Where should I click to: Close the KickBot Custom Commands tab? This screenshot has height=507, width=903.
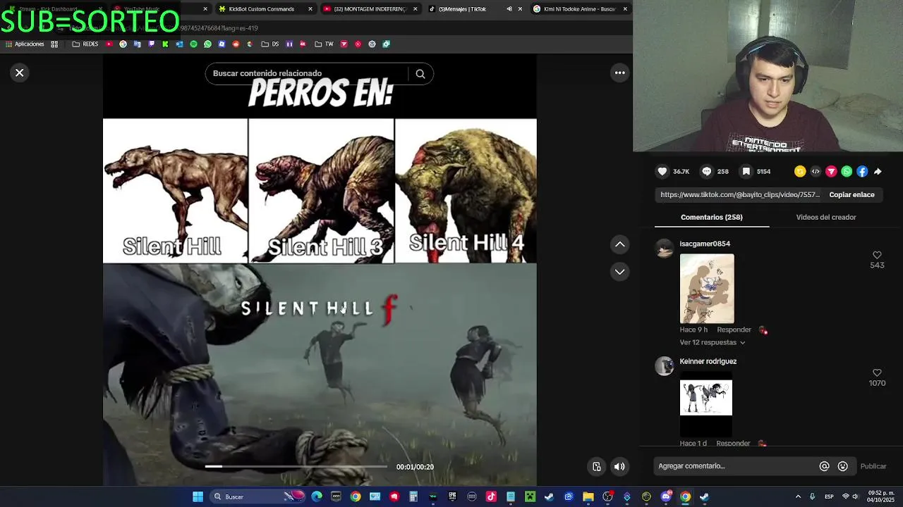[x=310, y=9]
